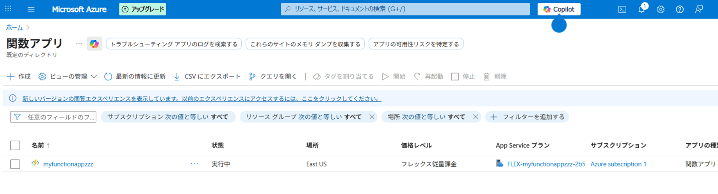The width and height of the screenshot is (718, 194).
Task: Click the App Service plan icon
Action: coord(500,163)
